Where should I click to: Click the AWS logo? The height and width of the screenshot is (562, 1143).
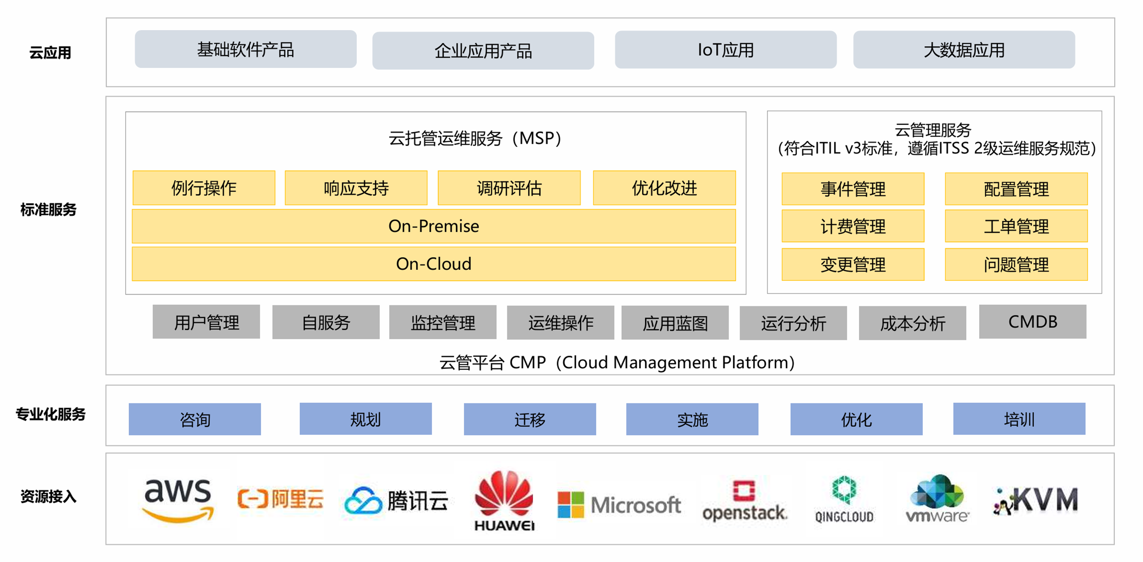click(178, 499)
